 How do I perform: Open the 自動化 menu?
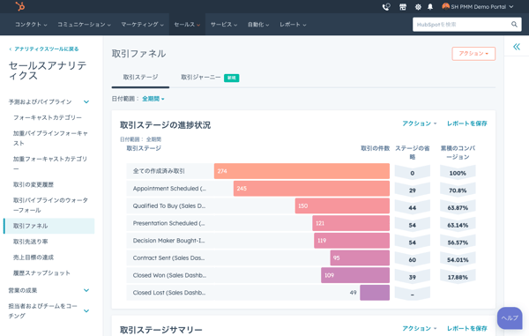click(258, 25)
